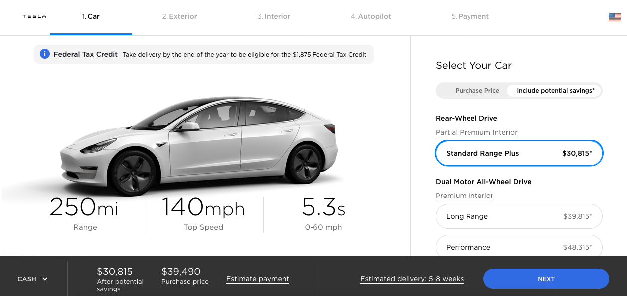Screen dimensions: 627x296
Task: Click the Partial Premium Interior link
Action: point(476,132)
